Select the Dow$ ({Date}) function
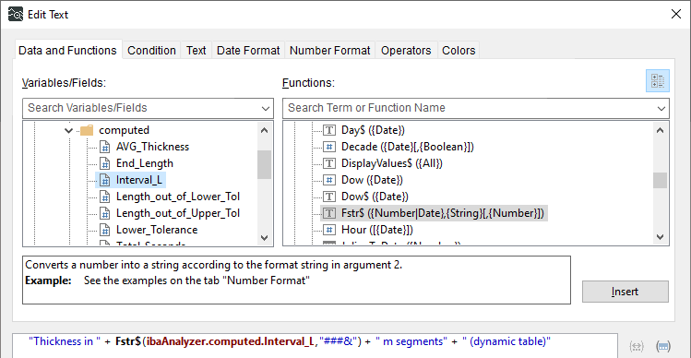The width and height of the screenshot is (691, 358). point(375,197)
